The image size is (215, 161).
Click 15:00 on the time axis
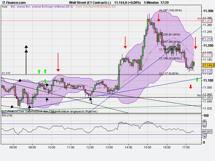point(148,147)
